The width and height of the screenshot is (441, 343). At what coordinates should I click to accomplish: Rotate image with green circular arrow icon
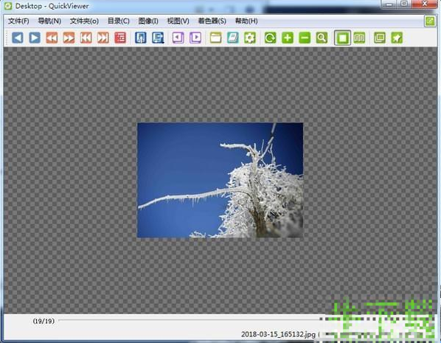point(271,38)
